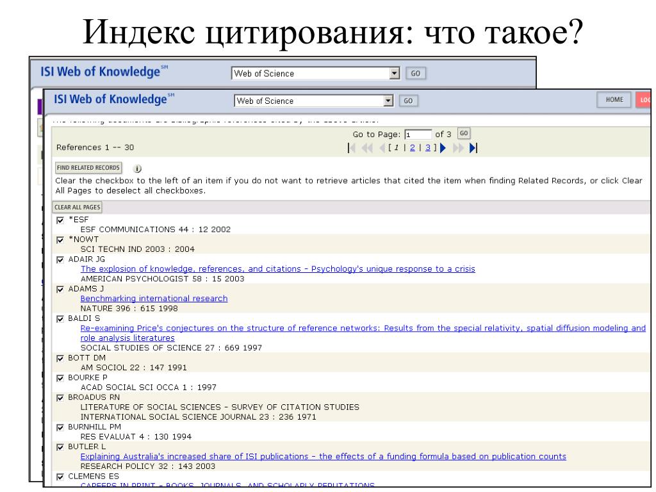Clear the BALDI S checkbox
Viewport: 656px width, 492px height.
pyautogui.click(x=60, y=319)
